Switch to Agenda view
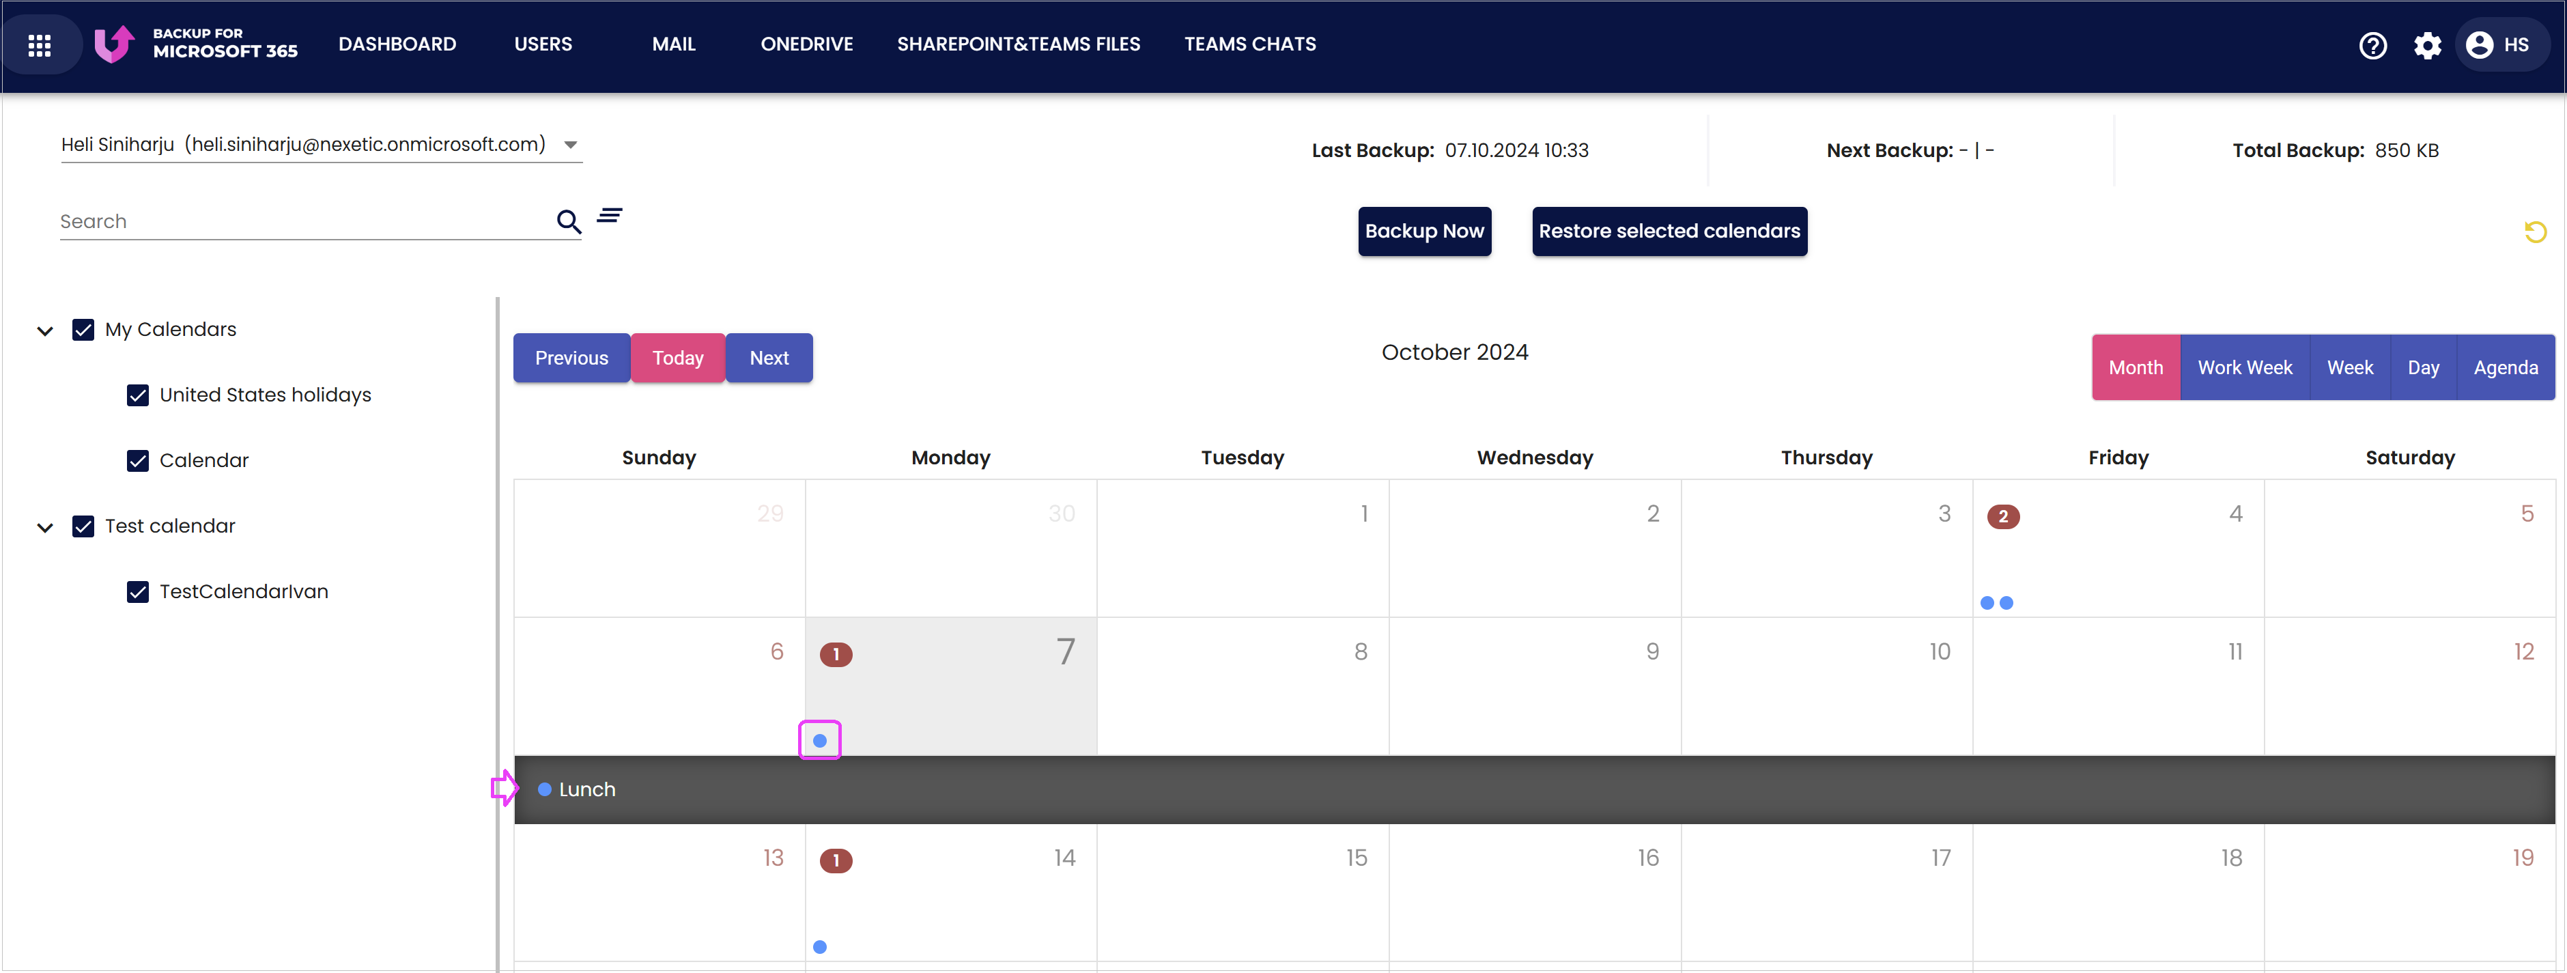Image resolution: width=2567 pixels, height=973 pixels. [2506, 368]
